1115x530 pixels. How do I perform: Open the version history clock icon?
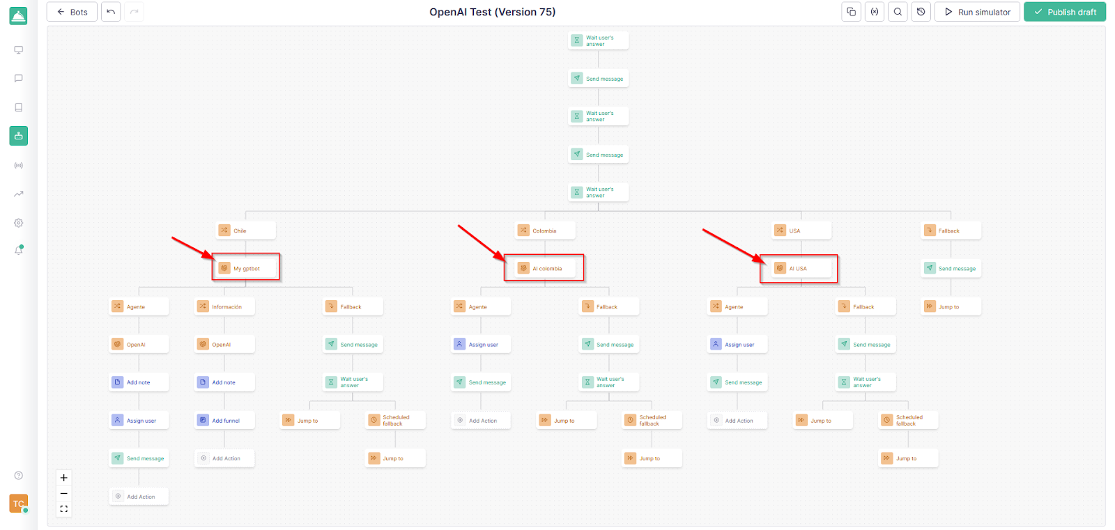(921, 12)
